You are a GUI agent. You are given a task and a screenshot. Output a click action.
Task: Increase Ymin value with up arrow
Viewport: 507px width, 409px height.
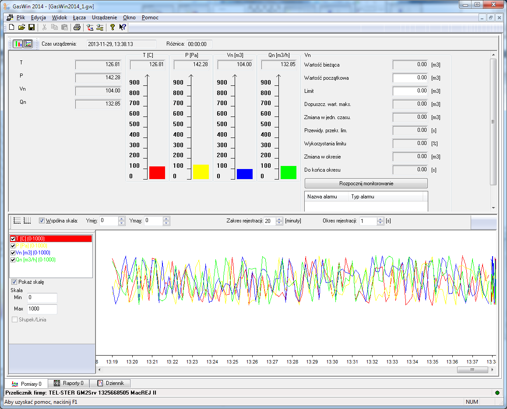click(122, 219)
